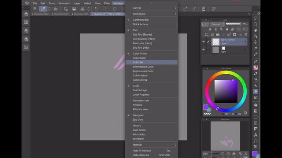Click the stepper arrows beside Save icon
The width and height of the screenshot is (282, 158).
click(89, 9)
